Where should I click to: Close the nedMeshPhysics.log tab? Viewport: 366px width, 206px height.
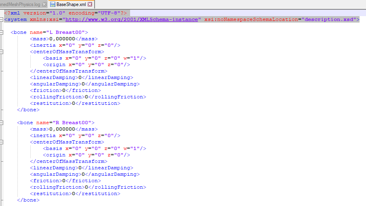click(44, 4)
